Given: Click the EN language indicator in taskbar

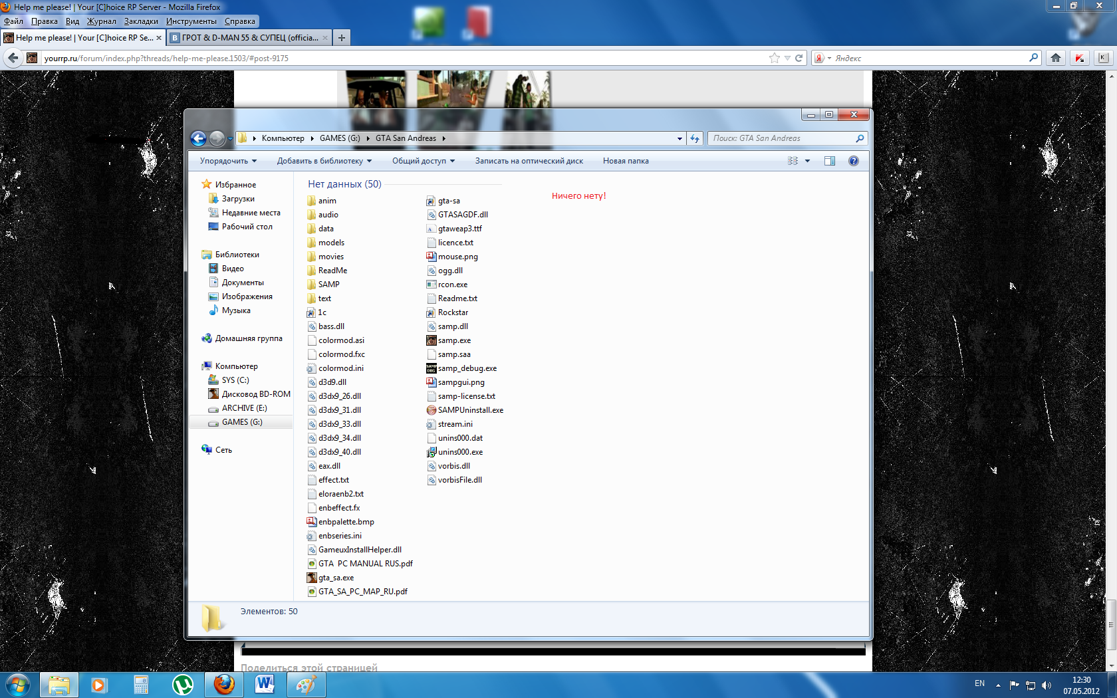Looking at the screenshot, I should 979,683.
